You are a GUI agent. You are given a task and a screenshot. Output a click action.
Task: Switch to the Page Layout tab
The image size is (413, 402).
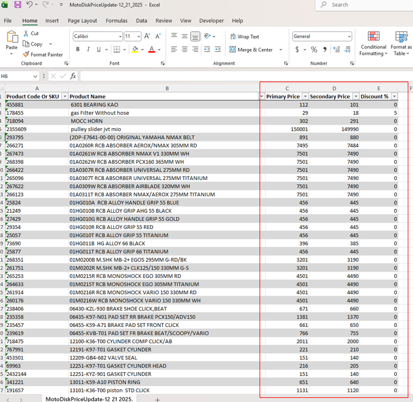pyautogui.click(x=82, y=20)
